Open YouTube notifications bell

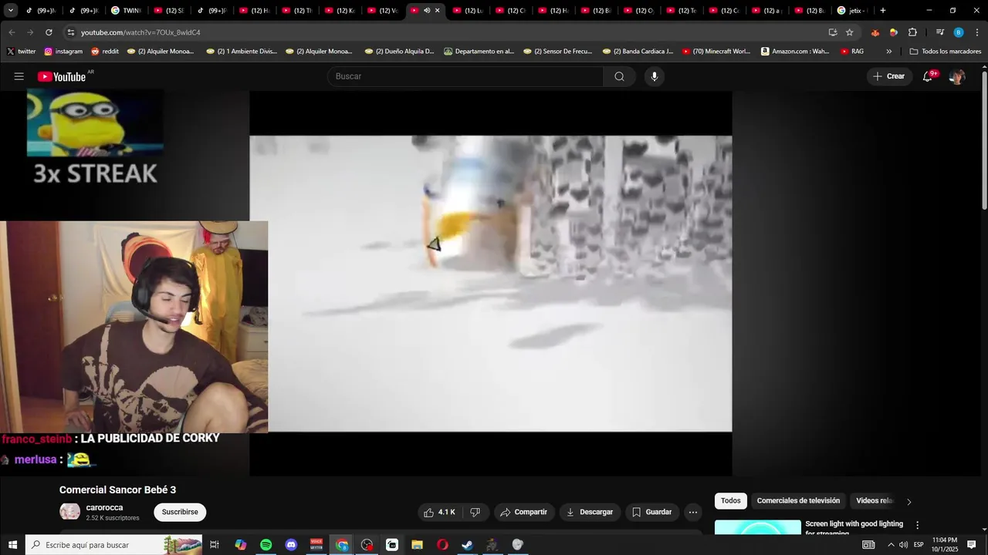pyautogui.click(x=928, y=76)
